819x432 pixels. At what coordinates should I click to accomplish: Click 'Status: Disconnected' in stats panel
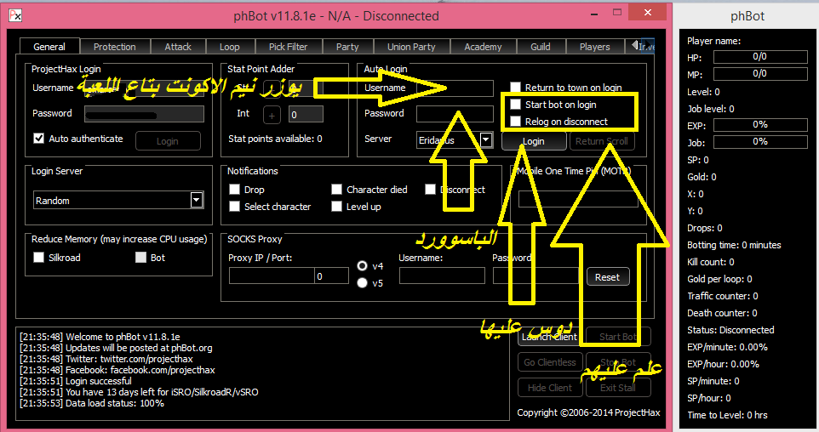730,330
